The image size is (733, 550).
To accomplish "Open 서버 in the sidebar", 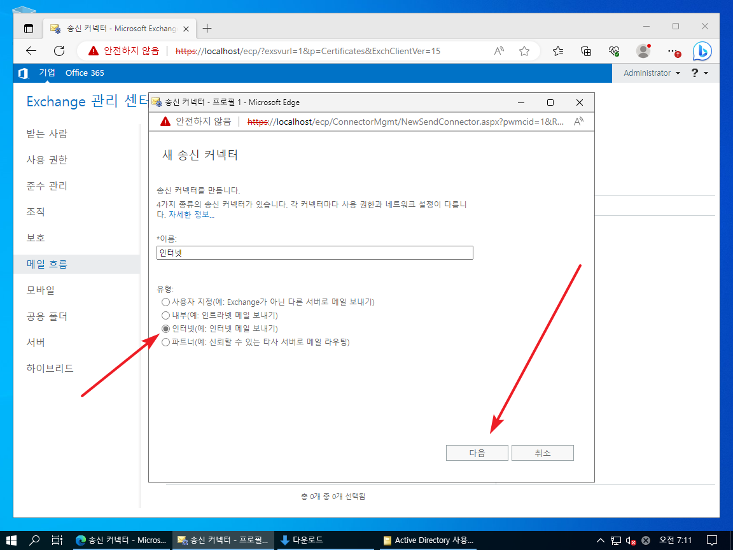I will [x=36, y=342].
